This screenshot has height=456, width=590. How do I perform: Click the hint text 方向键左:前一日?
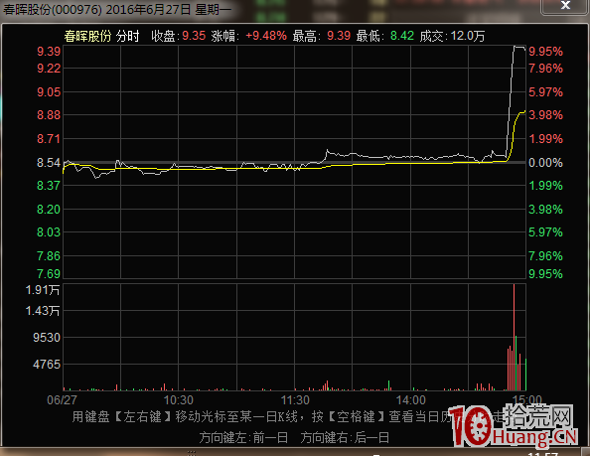tap(243, 437)
